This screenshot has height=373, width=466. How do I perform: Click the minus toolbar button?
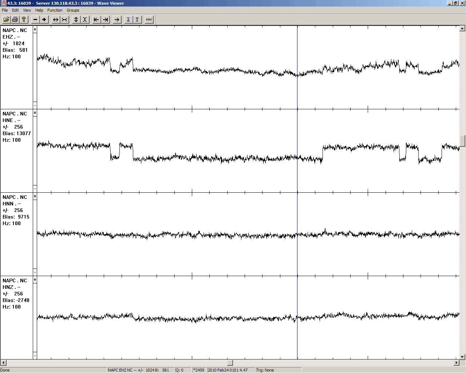tap(35, 19)
